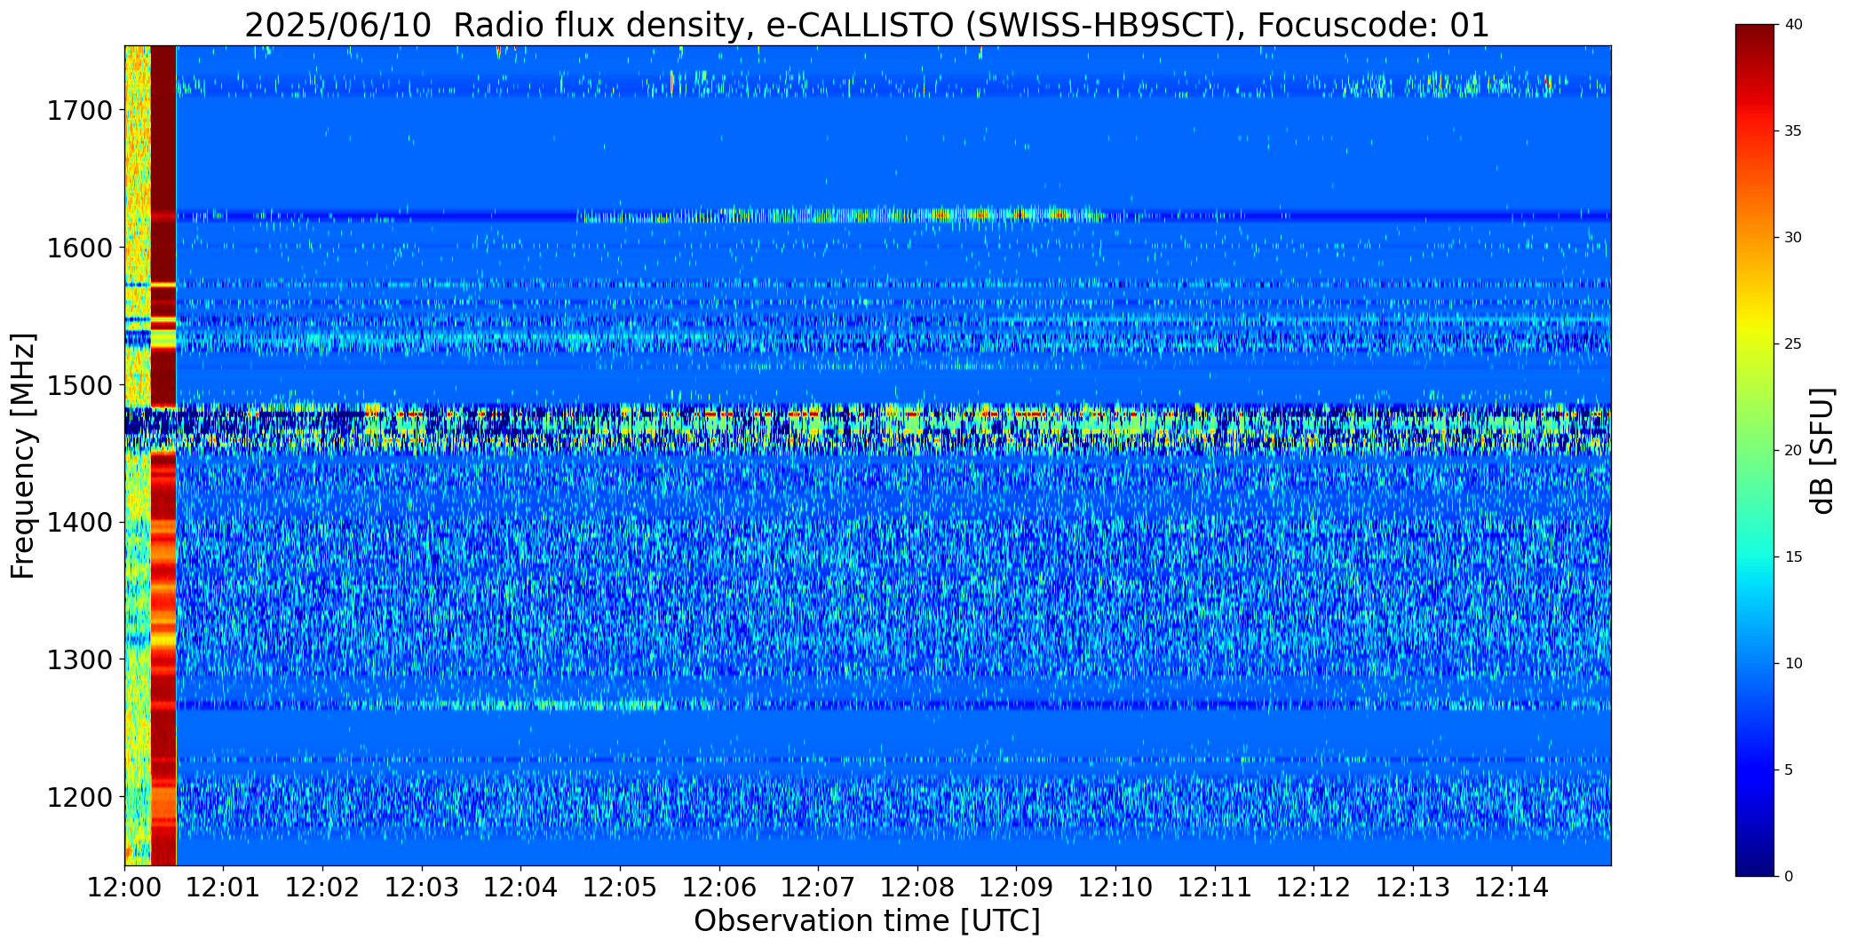Click the colorbar 35 tick label
This screenshot has height=947, width=1849.
pos(1793,131)
